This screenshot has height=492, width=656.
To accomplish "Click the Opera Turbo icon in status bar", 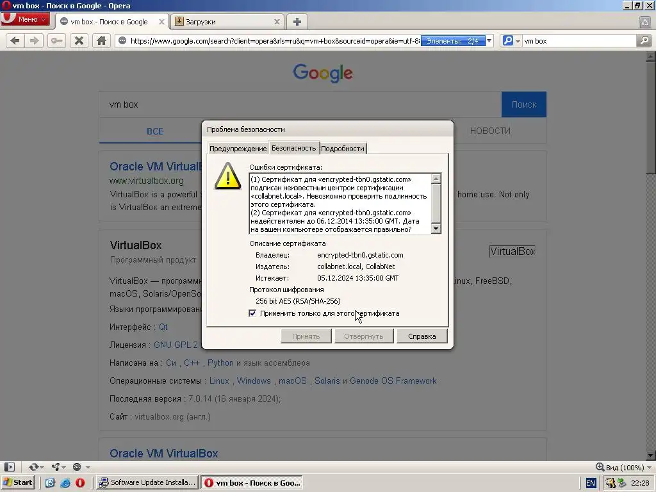I will click(77, 467).
